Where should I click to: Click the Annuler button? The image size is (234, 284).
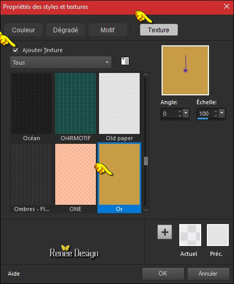[x=208, y=274]
